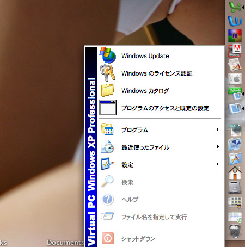This screenshot has height=247, width=245.
Task: Click the FB four-color square Dock icon
Action: click(235, 35)
